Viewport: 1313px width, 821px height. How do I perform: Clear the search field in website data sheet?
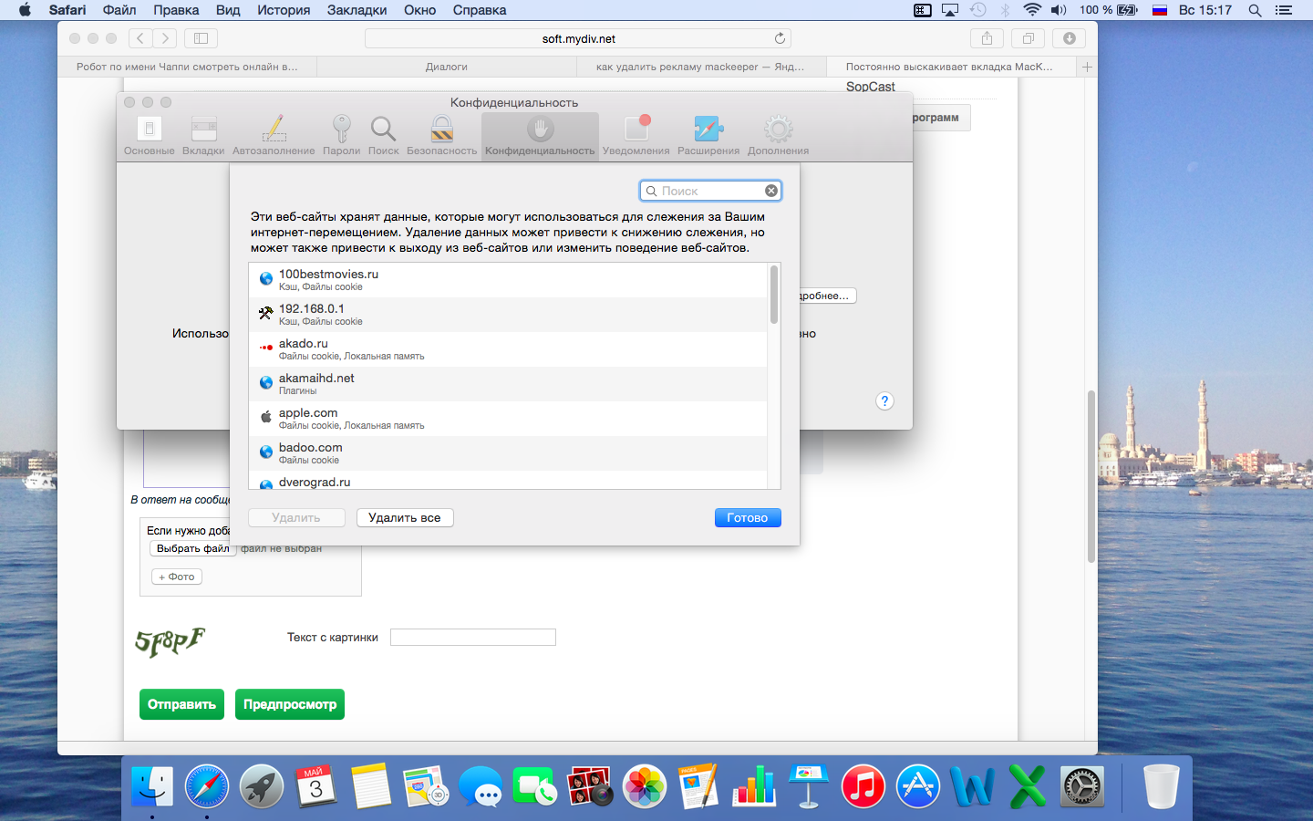coord(771,191)
